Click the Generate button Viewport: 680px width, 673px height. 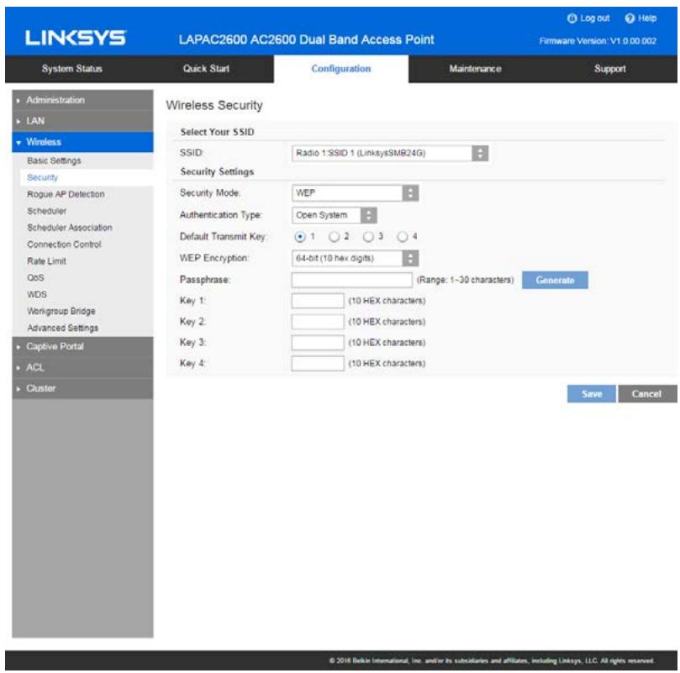(555, 280)
